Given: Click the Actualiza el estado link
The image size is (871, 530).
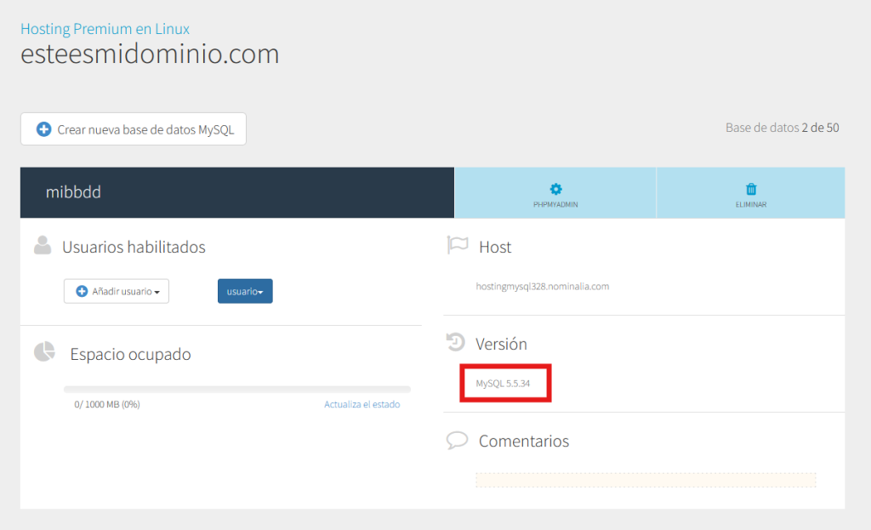Looking at the screenshot, I should (x=361, y=404).
